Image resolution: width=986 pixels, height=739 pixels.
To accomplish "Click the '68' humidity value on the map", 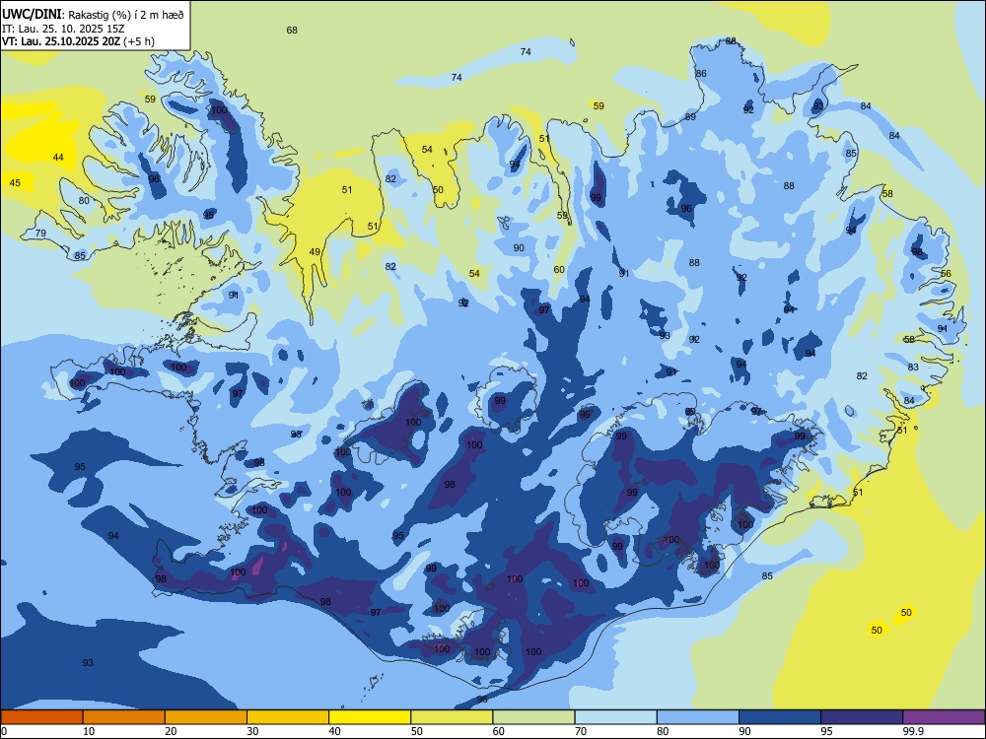I will [292, 31].
